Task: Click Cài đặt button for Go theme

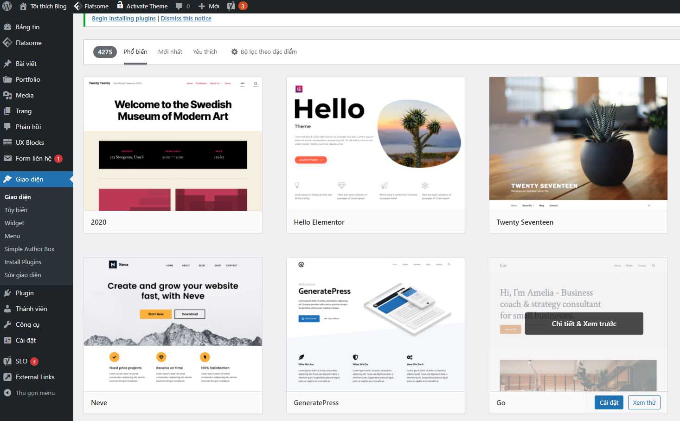Action: [x=609, y=402]
